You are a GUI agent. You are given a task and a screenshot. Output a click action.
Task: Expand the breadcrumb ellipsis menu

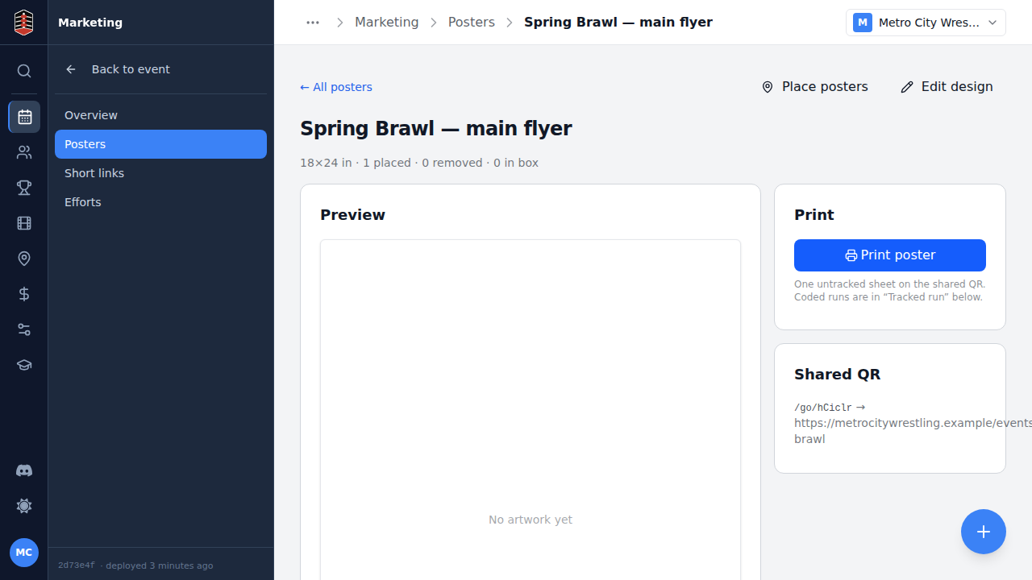[313, 23]
